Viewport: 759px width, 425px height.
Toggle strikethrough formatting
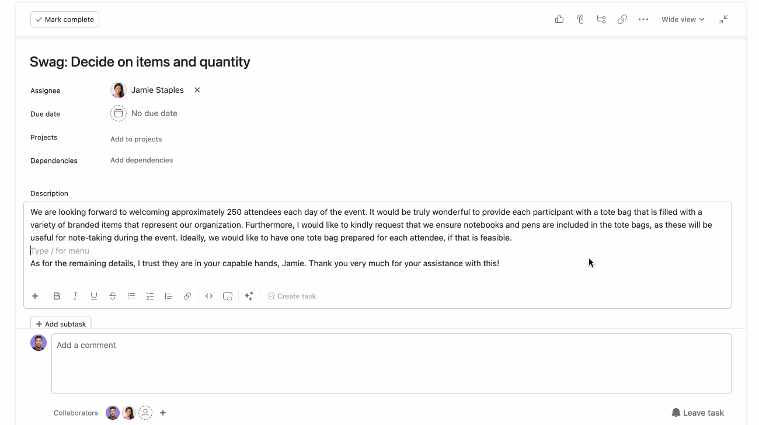[113, 296]
